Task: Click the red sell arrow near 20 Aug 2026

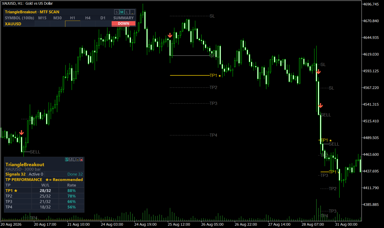Action: [x=21, y=133]
